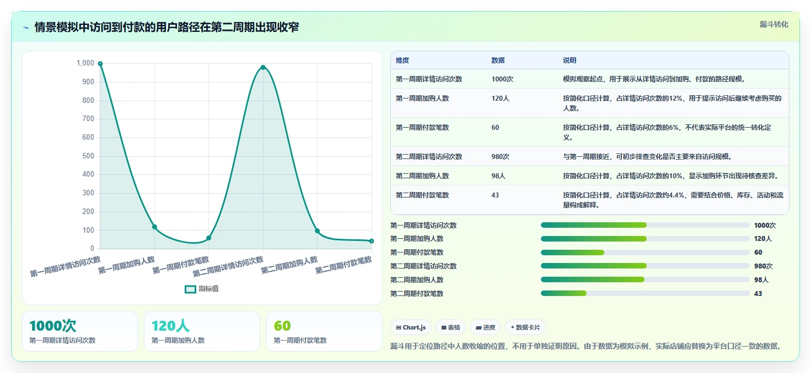Click the 第二周期加购人数 progress bar
The image size is (811, 373).
pos(645,279)
